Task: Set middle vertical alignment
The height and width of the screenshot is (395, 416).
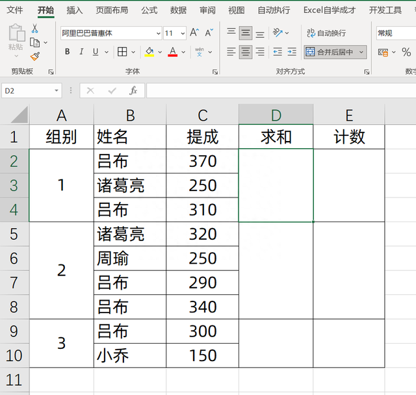Action: pos(246,33)
